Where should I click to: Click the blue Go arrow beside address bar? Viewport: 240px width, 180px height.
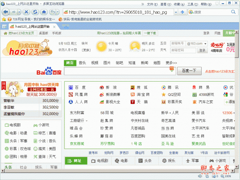point(182,12)
